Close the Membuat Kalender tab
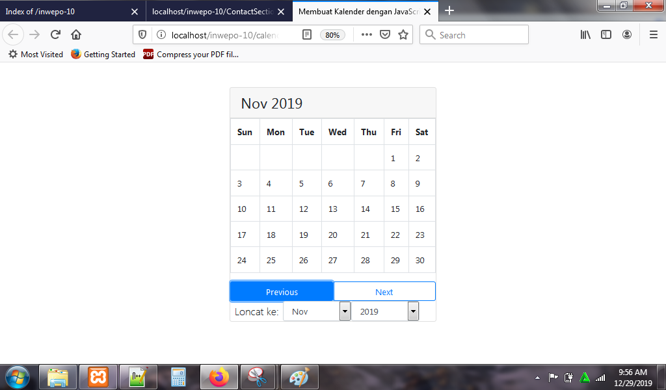 (427, 12)
